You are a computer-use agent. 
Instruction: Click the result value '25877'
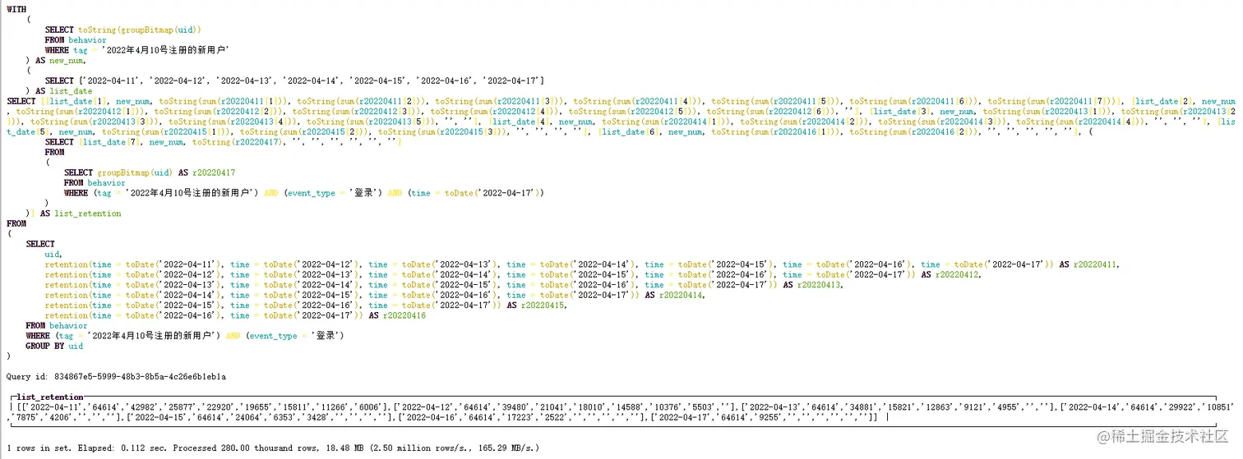[183, 406]
